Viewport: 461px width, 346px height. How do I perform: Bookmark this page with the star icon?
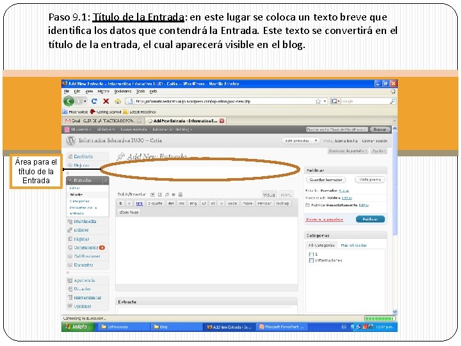coord(318,101)
